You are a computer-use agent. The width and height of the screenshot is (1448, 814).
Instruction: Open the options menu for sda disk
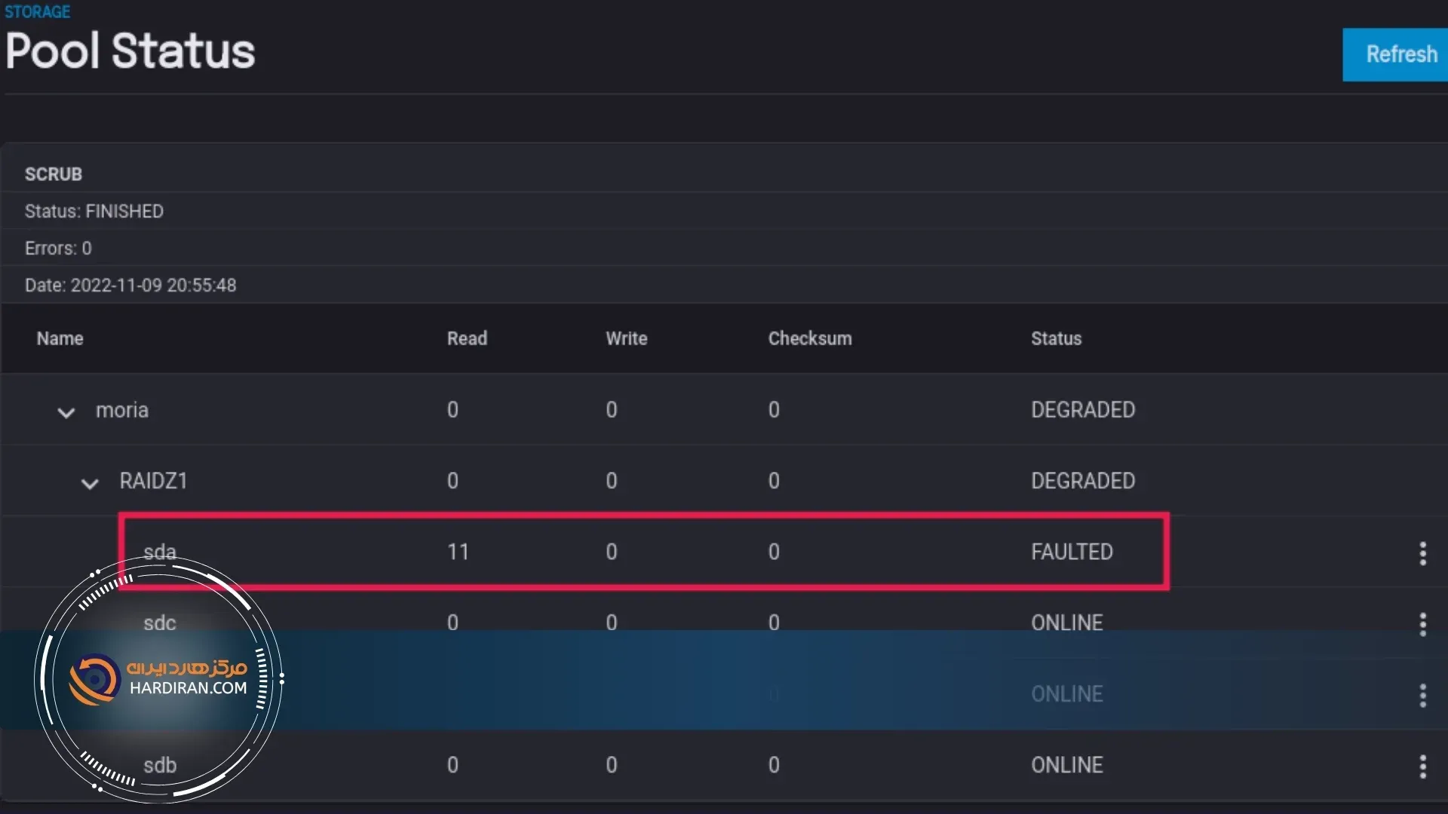[x=1422, y=553]
